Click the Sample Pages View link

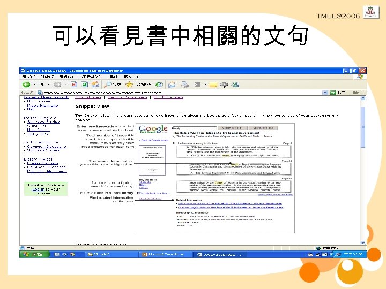[128, 97]
